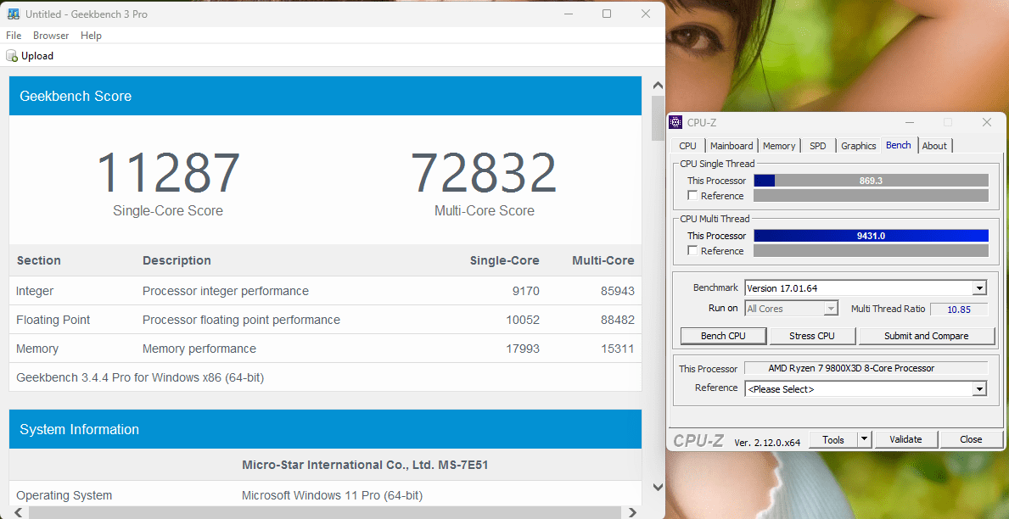This screenshot has width=1009, height=519.
Task: Switch to the CPU tab in CPU-Z
Action: pyautogui.click(x=688, y=146)
